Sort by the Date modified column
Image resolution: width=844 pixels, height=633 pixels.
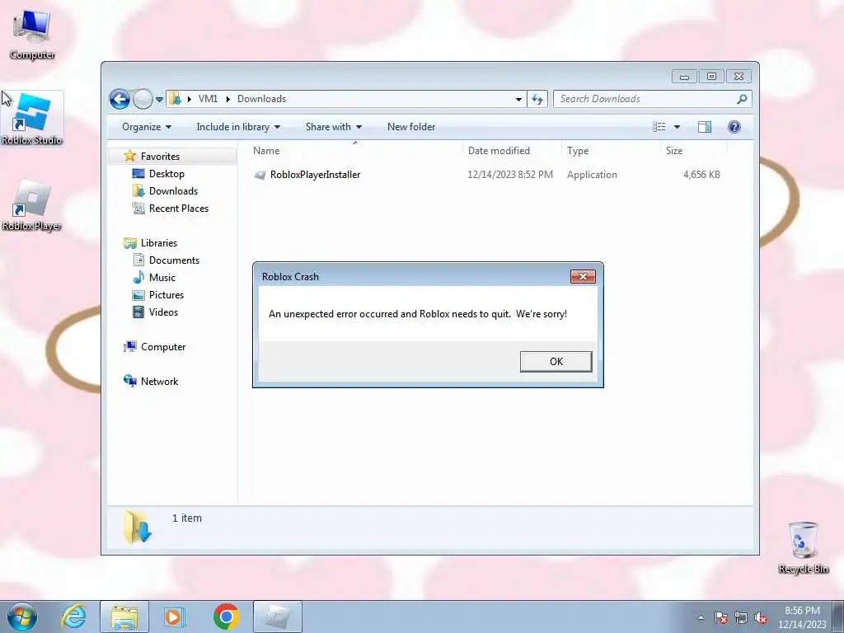(511, 151)
